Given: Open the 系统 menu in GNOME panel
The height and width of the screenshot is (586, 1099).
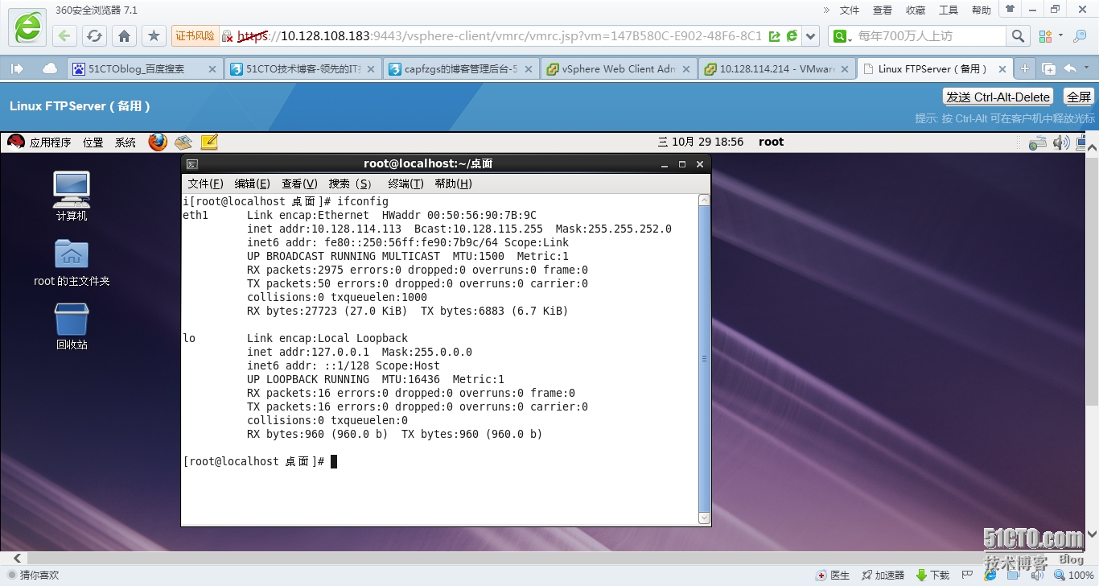Looking at the screenshot, I should point(126,142).
